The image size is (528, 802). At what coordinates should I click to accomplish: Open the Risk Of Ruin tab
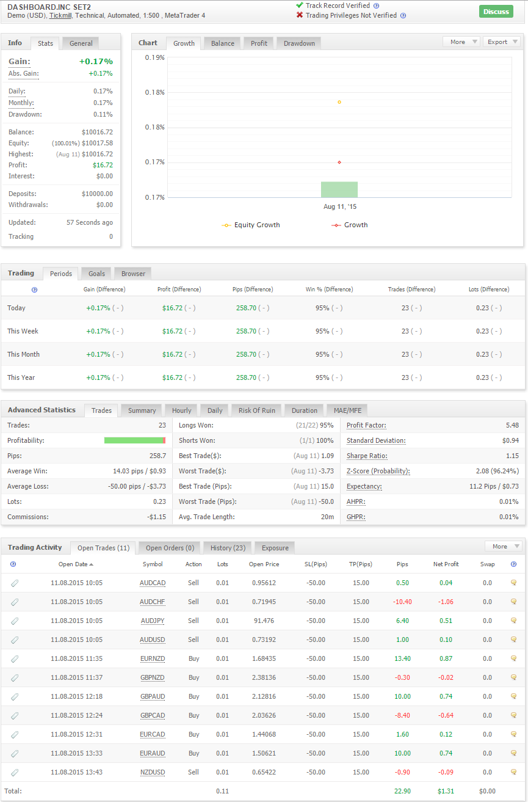[x=257, y=410]
